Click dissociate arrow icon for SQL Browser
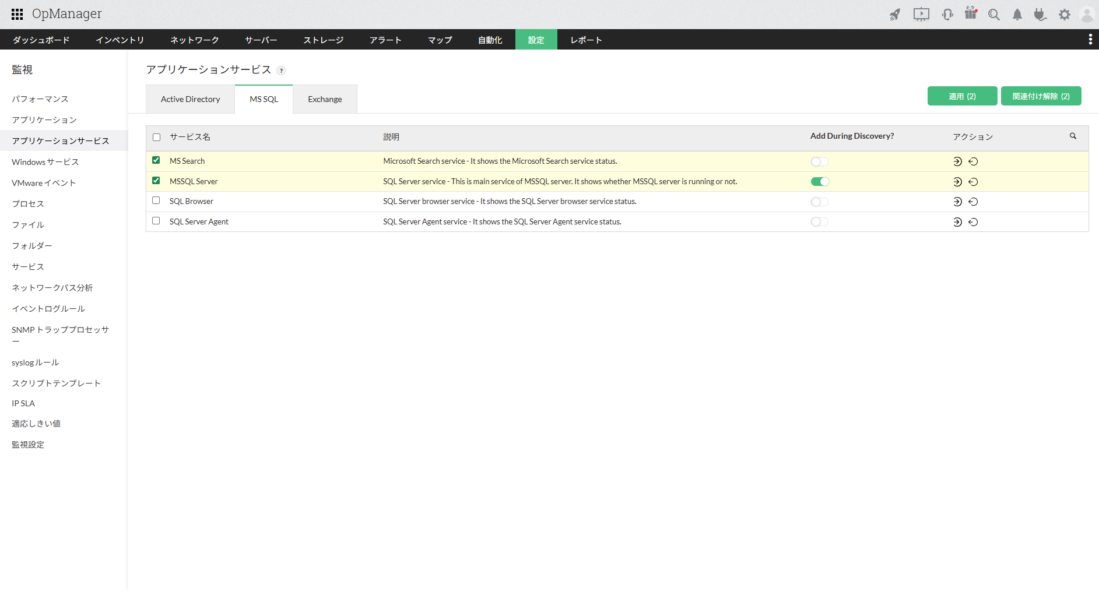The width and height of the screenshot is (1099, 591). tap(973, 202)
